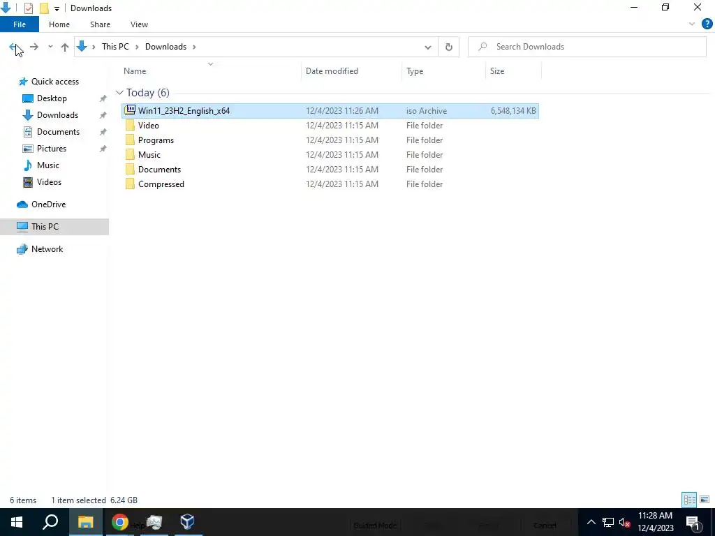Image resolution: width=715 pixels, height=536 pixels.
Task: Click in the Search Downloads box
Action: 587,47
